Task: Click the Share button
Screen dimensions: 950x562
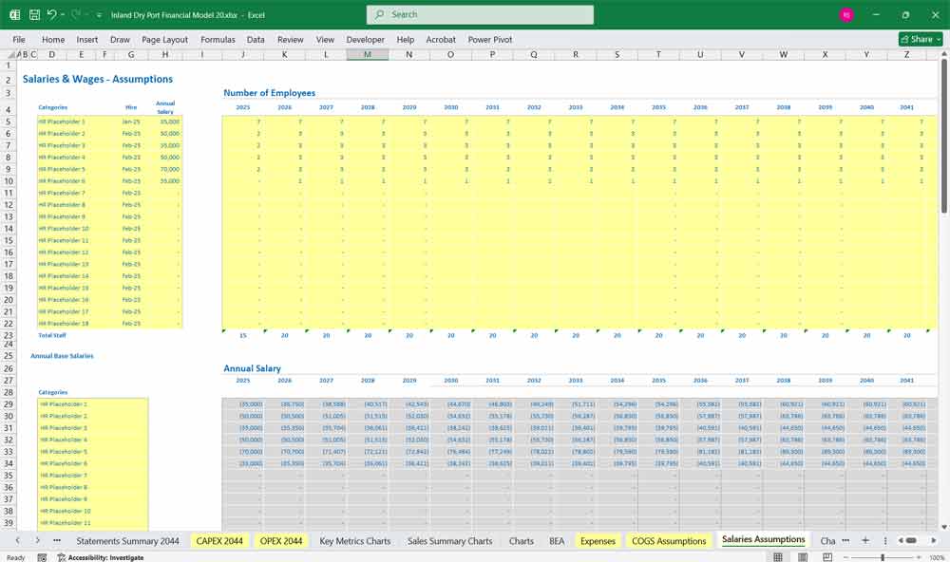Action: [x=918, y=39]
